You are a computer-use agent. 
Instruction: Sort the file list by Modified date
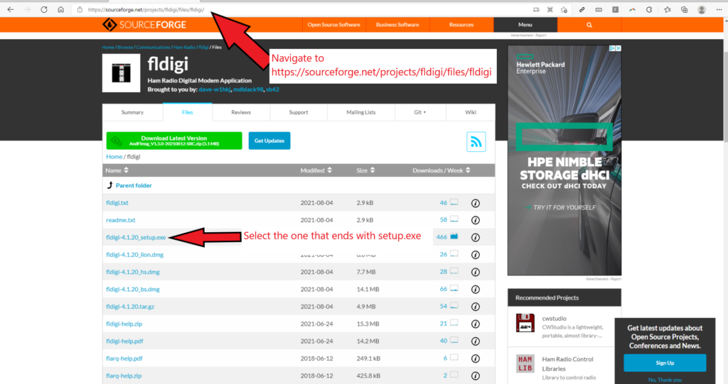point(316,170)
